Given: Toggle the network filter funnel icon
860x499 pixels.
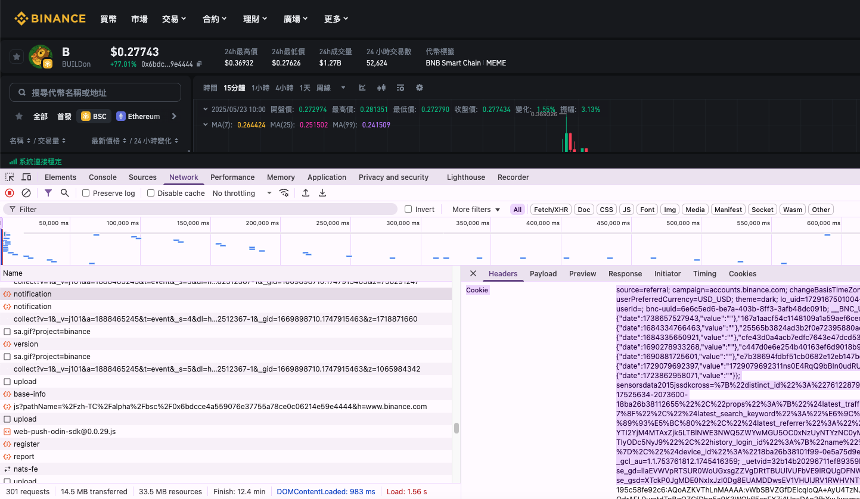Looking at the screenshot, I should click(48, 193).
